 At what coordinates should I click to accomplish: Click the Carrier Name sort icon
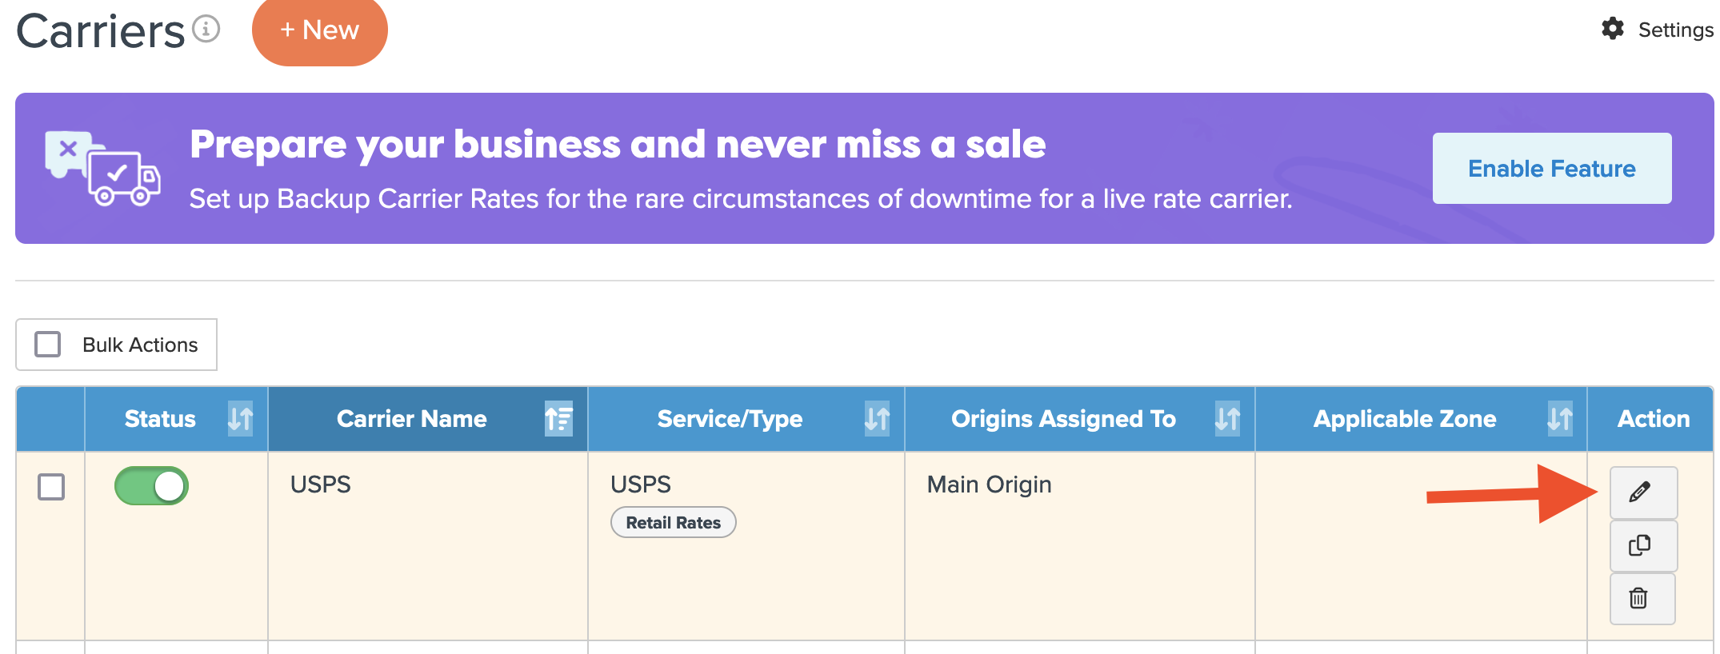click(558, 418)
